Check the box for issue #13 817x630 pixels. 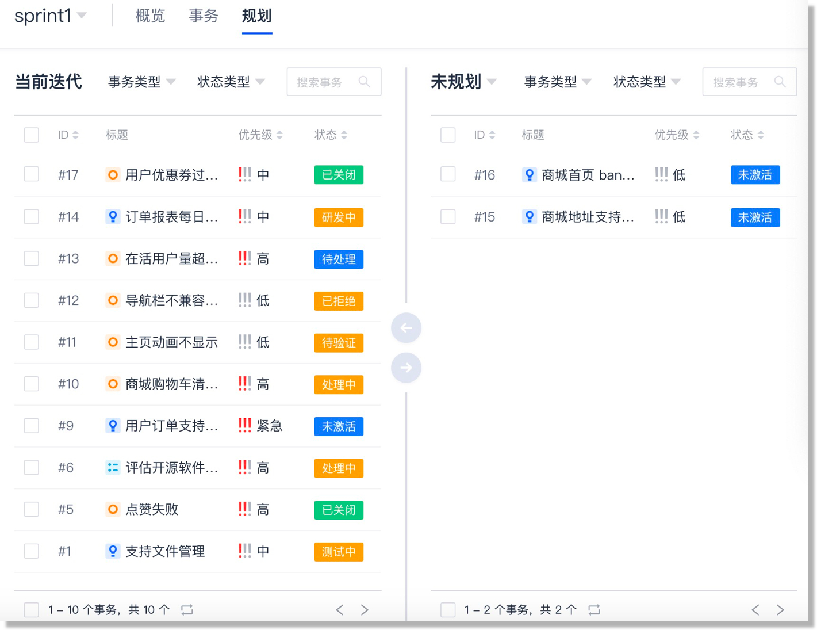32,258
